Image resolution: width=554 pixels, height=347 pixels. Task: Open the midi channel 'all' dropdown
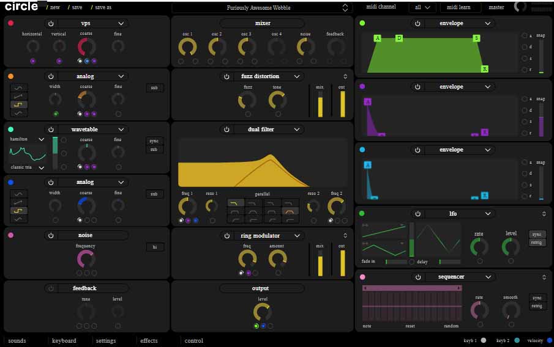(422, 7)
